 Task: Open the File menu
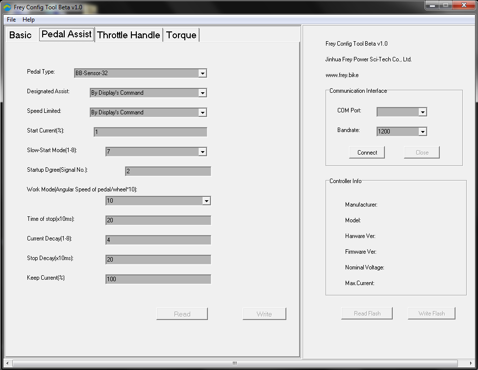pyautogui.click(x=11, y=19)
